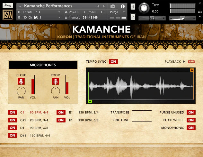Select the C1 90 BPM, 4/4 phrase
Image resolution: width=203 pixels, height=157 pixels.
pos(34,113)
